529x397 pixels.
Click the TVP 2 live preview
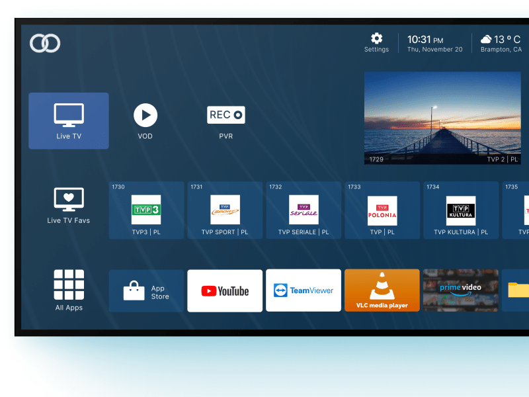(x=442, y=118)
